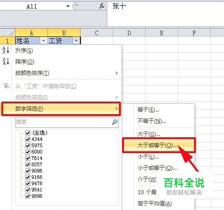Uncheck the 9478 checkbox
Image resolution: width=224 pixels, height=210 pixels.
(28, 183)
